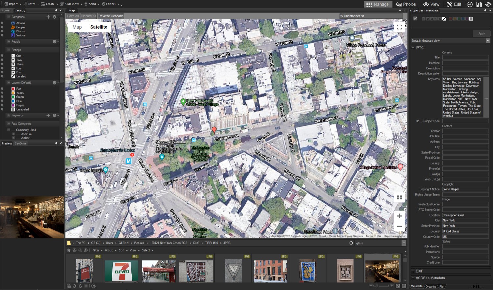This screenshot has width=493, height=290.
Task: Switch map to Satellite view
Action: click(99, 27)
